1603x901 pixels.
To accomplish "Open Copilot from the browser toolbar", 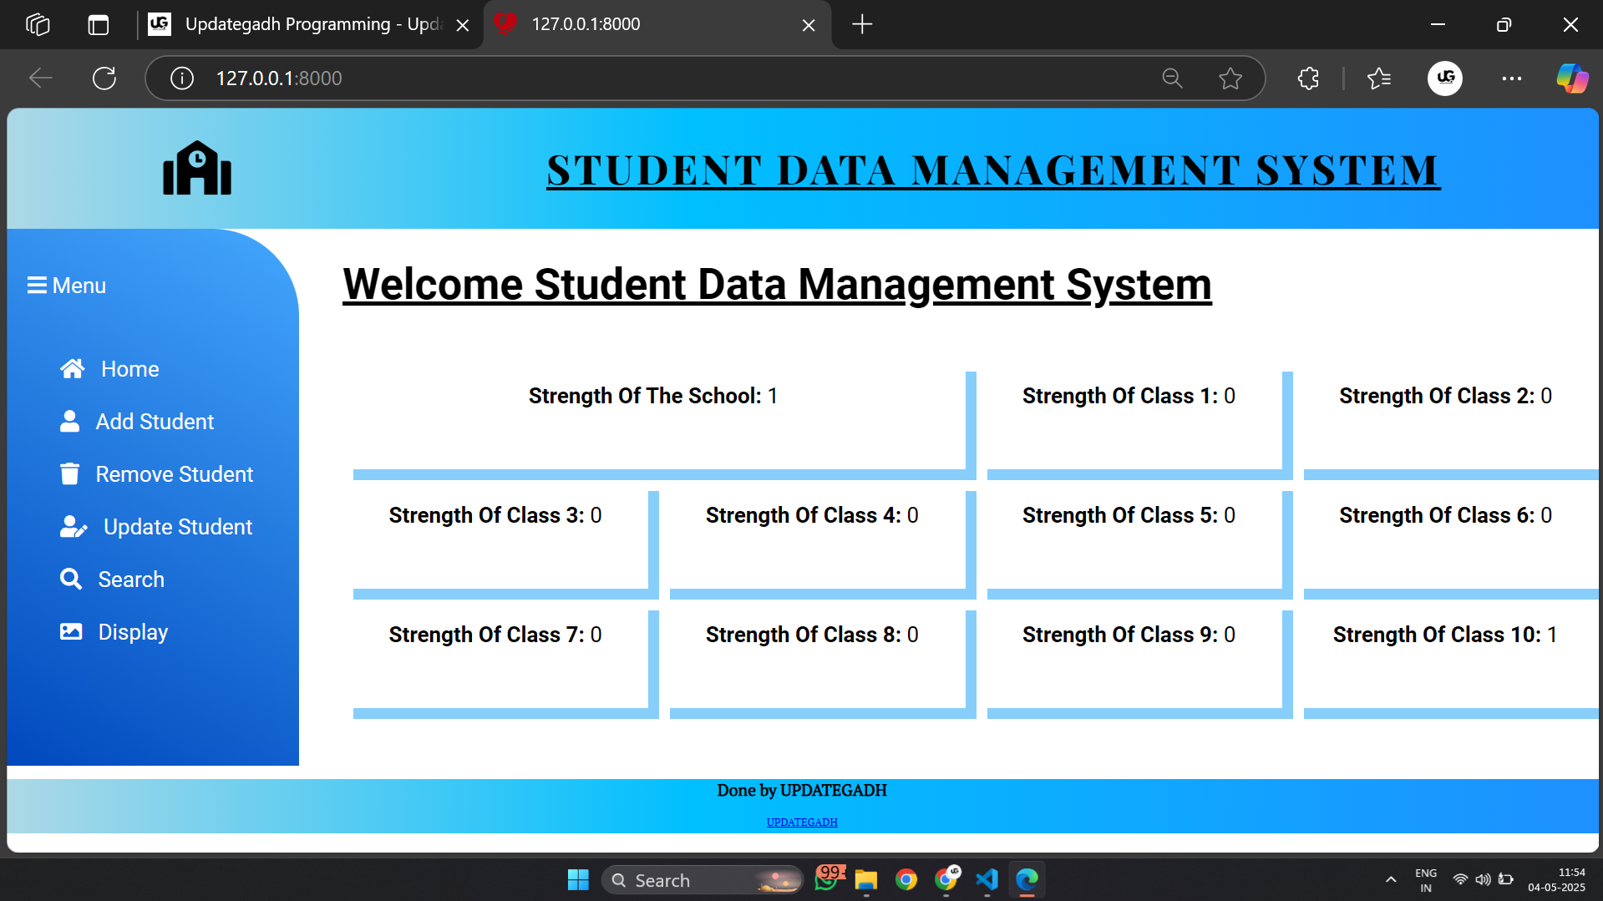I will [1572, 78].
